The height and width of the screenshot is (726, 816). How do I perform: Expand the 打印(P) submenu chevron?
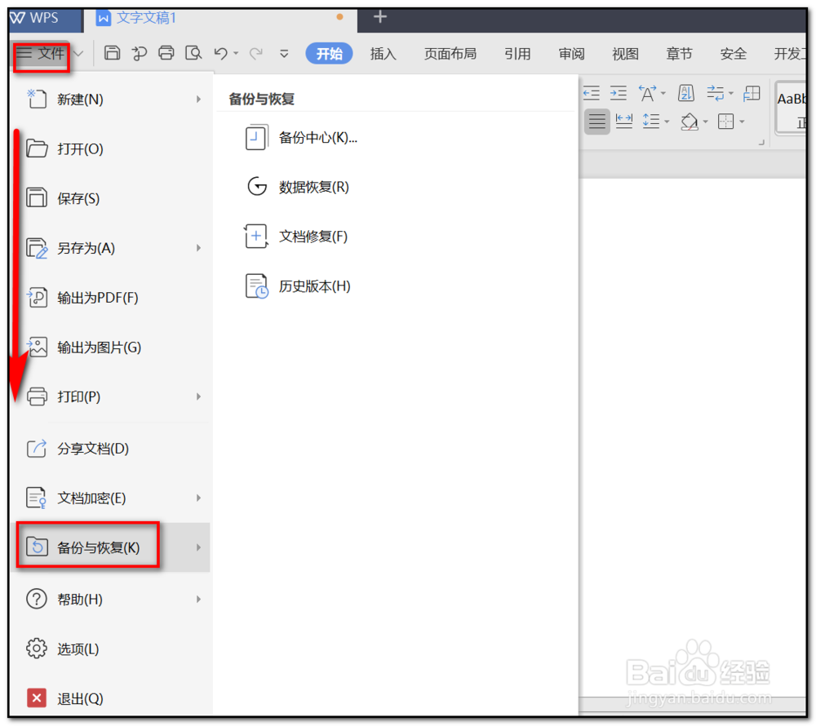coord(198,396)
